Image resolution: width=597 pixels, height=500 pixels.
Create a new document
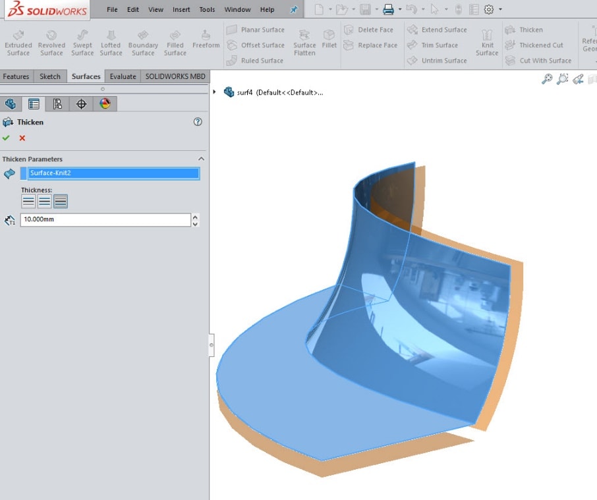[x=319, y=9]
